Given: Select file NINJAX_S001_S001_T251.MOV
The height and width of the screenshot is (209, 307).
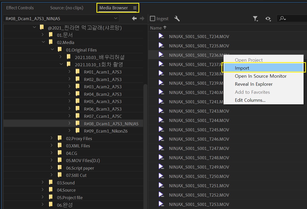Looking at the screenshot, I should (x=199, y=186).
